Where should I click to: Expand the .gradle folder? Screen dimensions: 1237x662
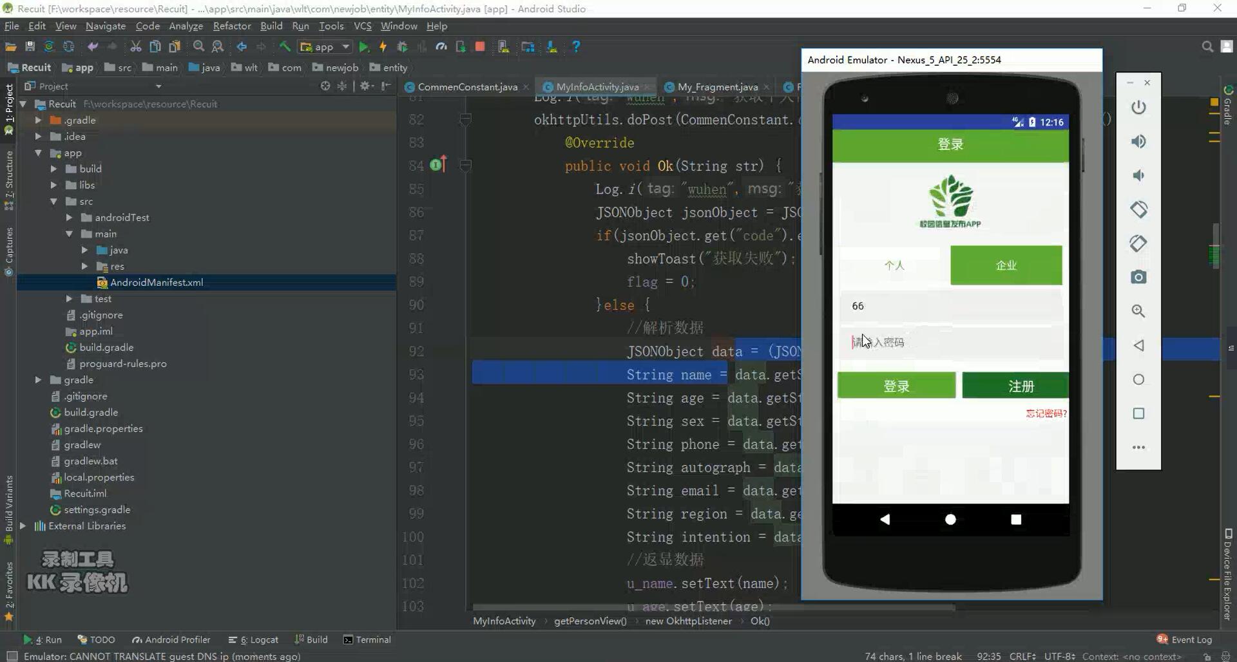click(38, 120)
